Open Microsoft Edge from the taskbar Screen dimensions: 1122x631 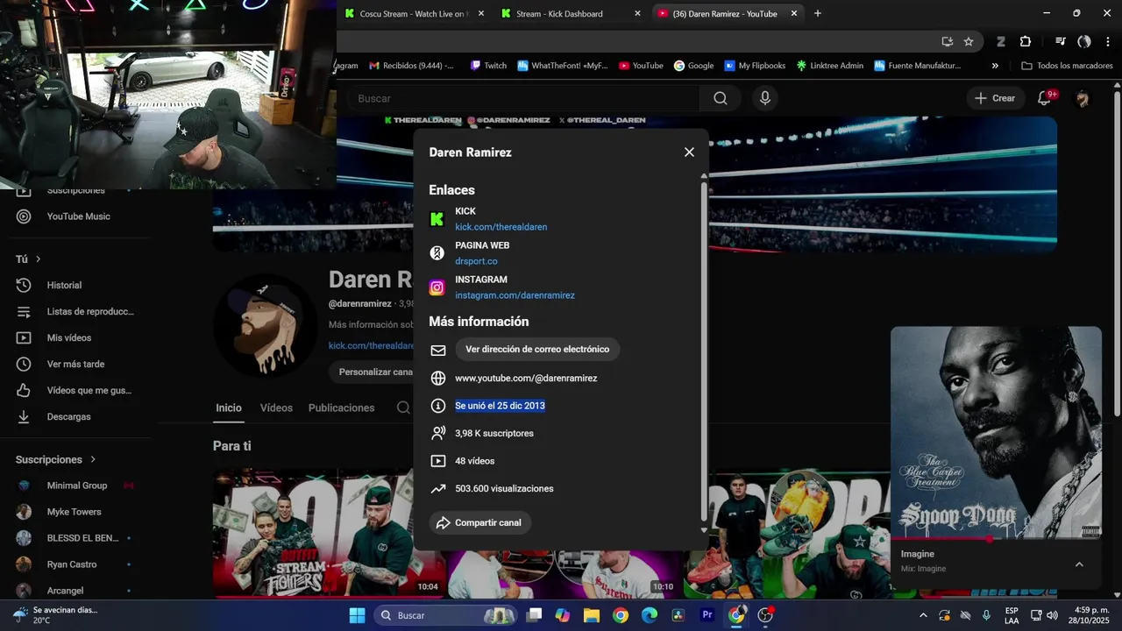point(650,615)
